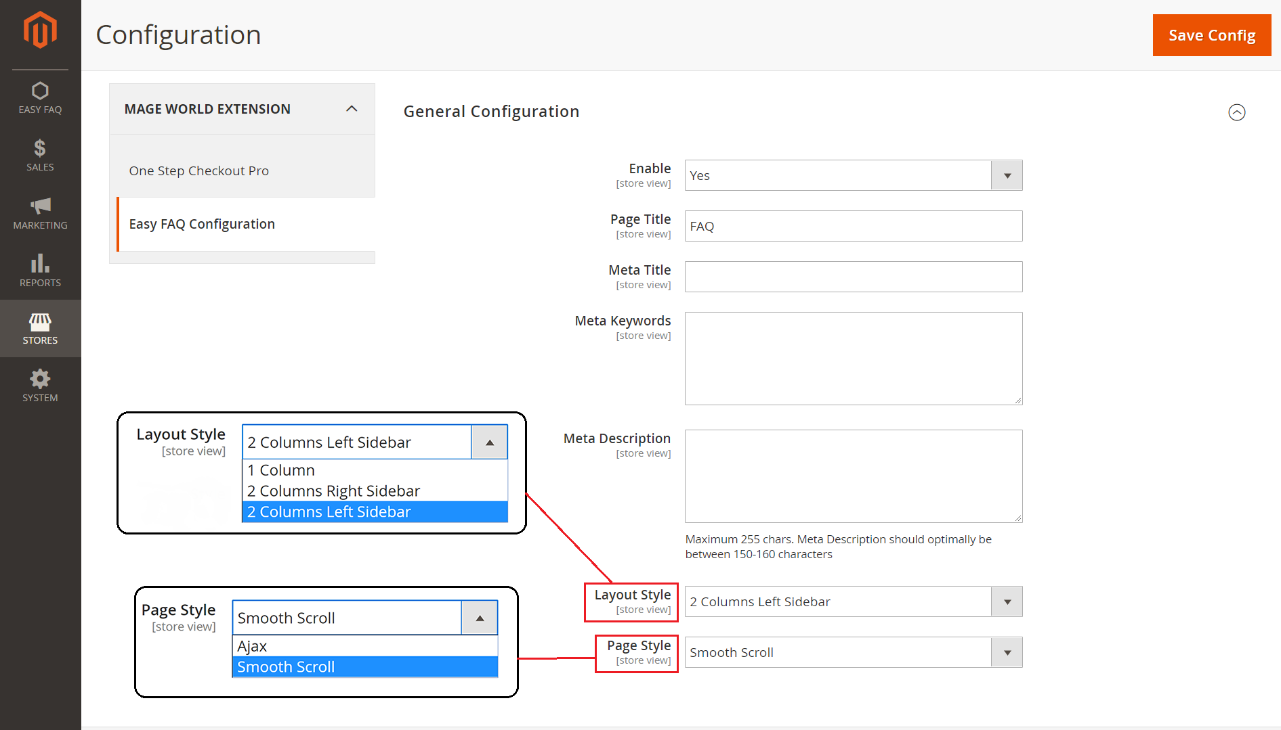Open the Reports bar chart menu
Screen dimensions: 1281x730
tap(40, 271)
